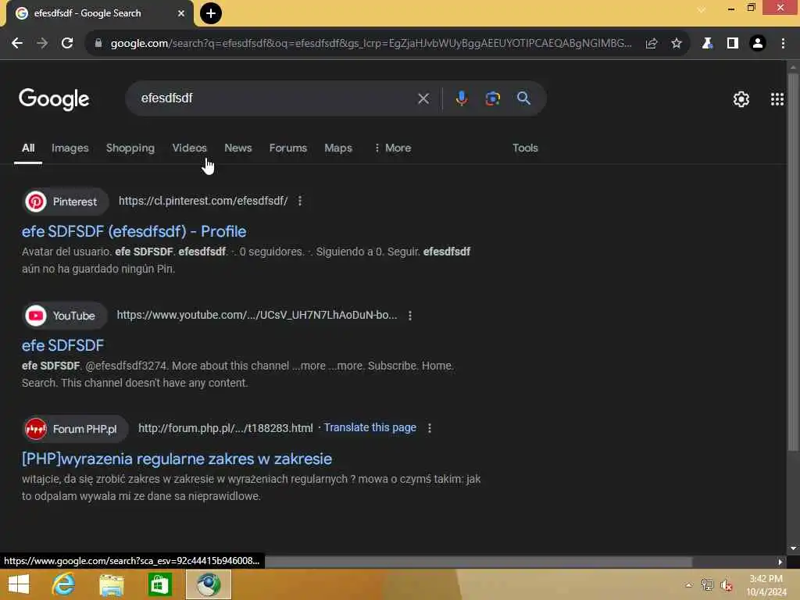Viewport: 800px width, 600px height.
Task: Click the vertical scrollbar thumb
Action: pyautogui.click(x=793, y=262)
